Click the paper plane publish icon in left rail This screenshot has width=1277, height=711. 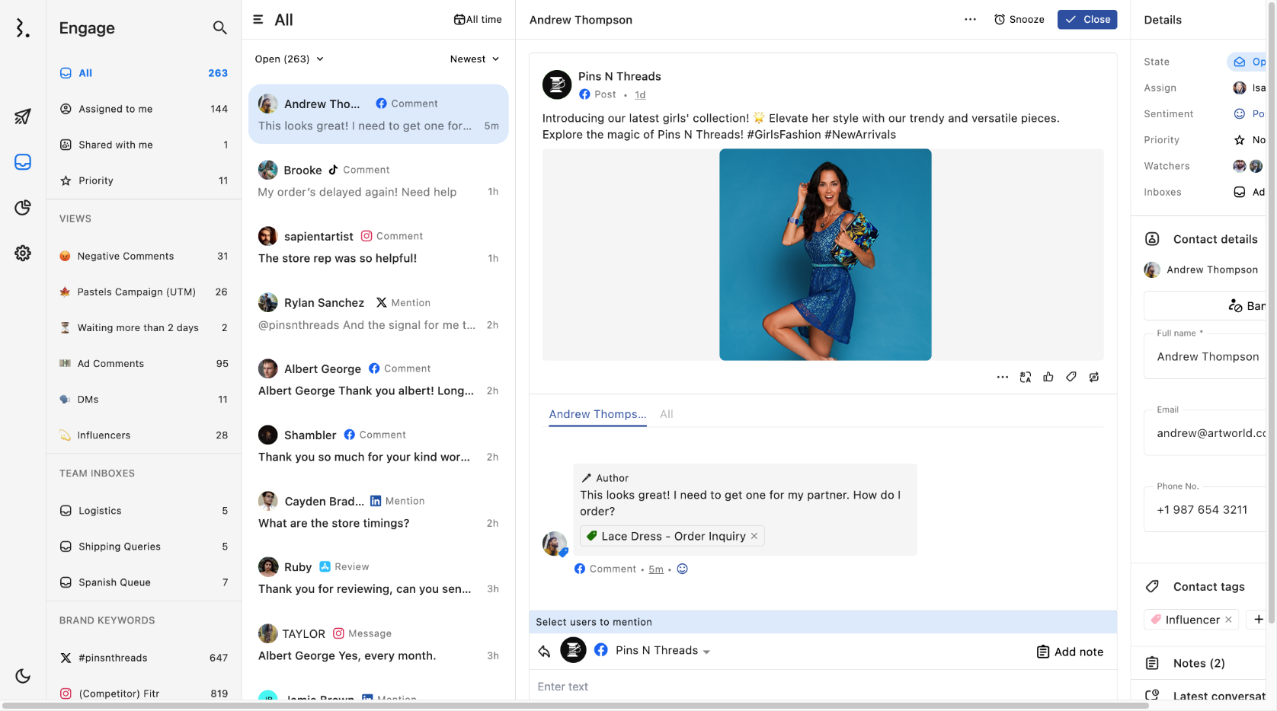(22, 116)
